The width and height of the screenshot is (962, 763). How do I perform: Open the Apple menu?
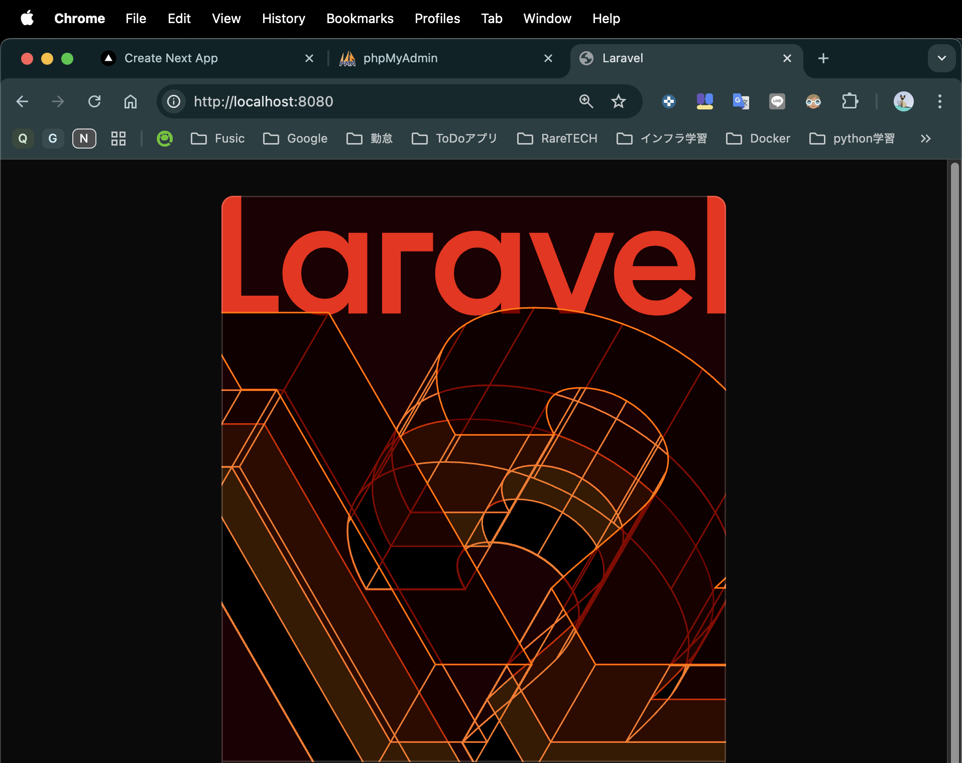(27, 19)
